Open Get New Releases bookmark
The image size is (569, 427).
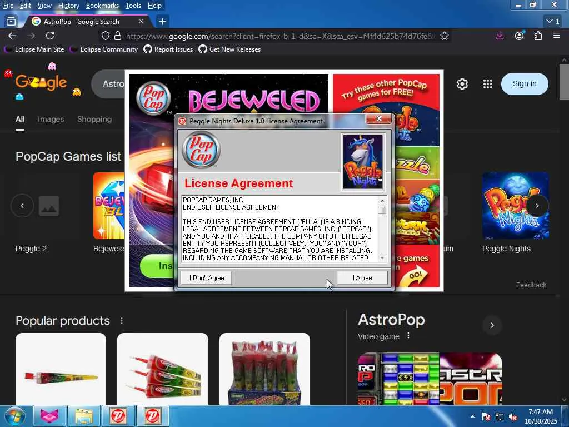point(229,49)
